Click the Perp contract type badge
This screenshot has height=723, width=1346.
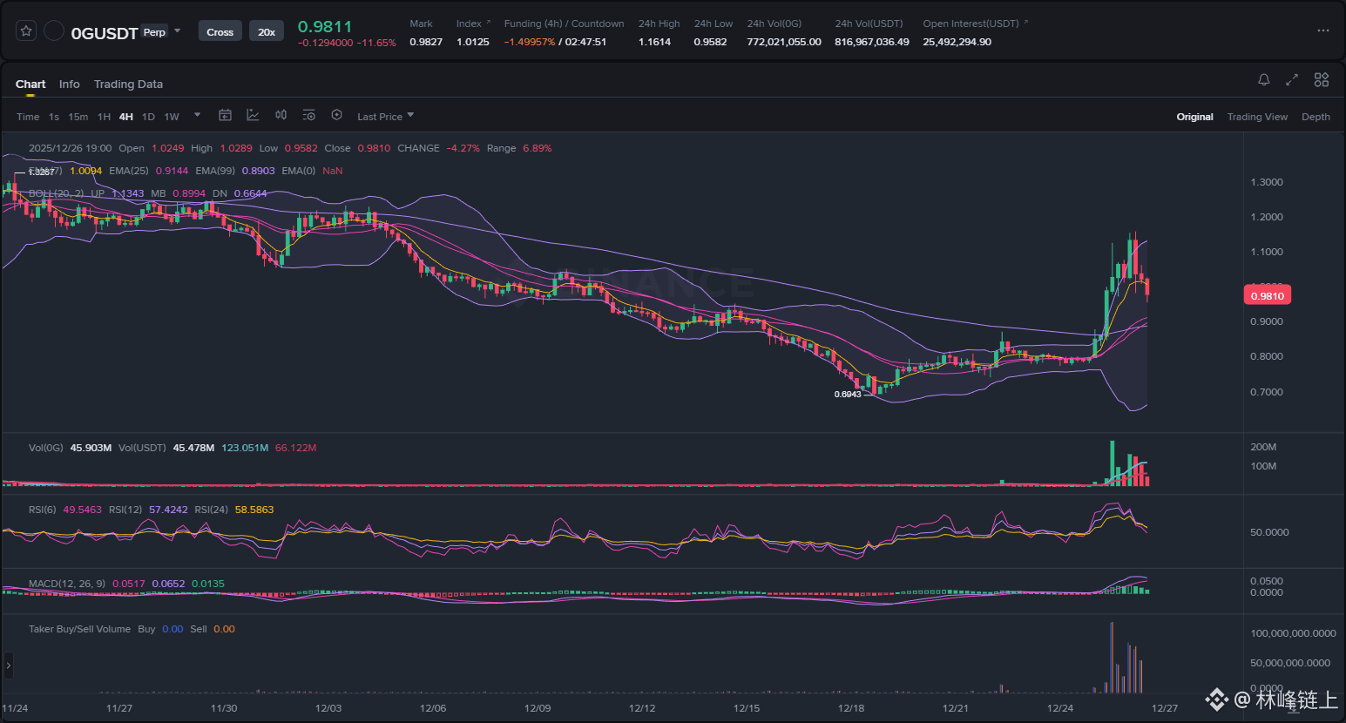(154, 32)
